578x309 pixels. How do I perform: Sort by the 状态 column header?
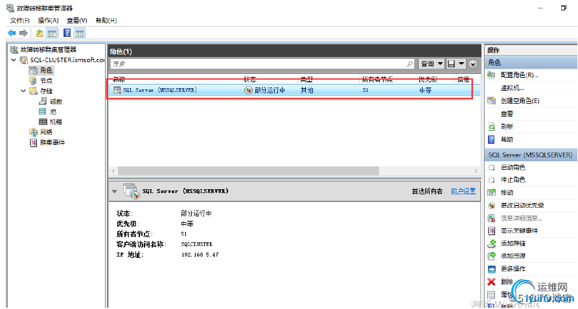tap(250, 79)
